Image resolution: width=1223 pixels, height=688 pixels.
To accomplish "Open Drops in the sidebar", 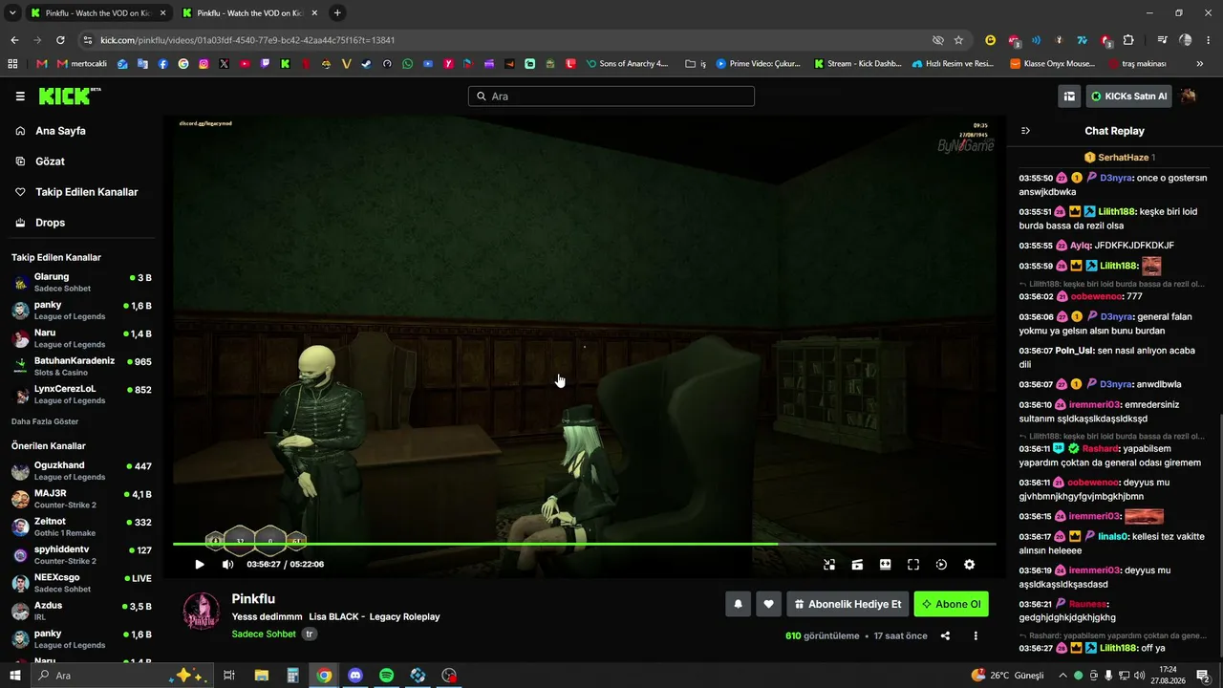I will click(x=50, y=223).
